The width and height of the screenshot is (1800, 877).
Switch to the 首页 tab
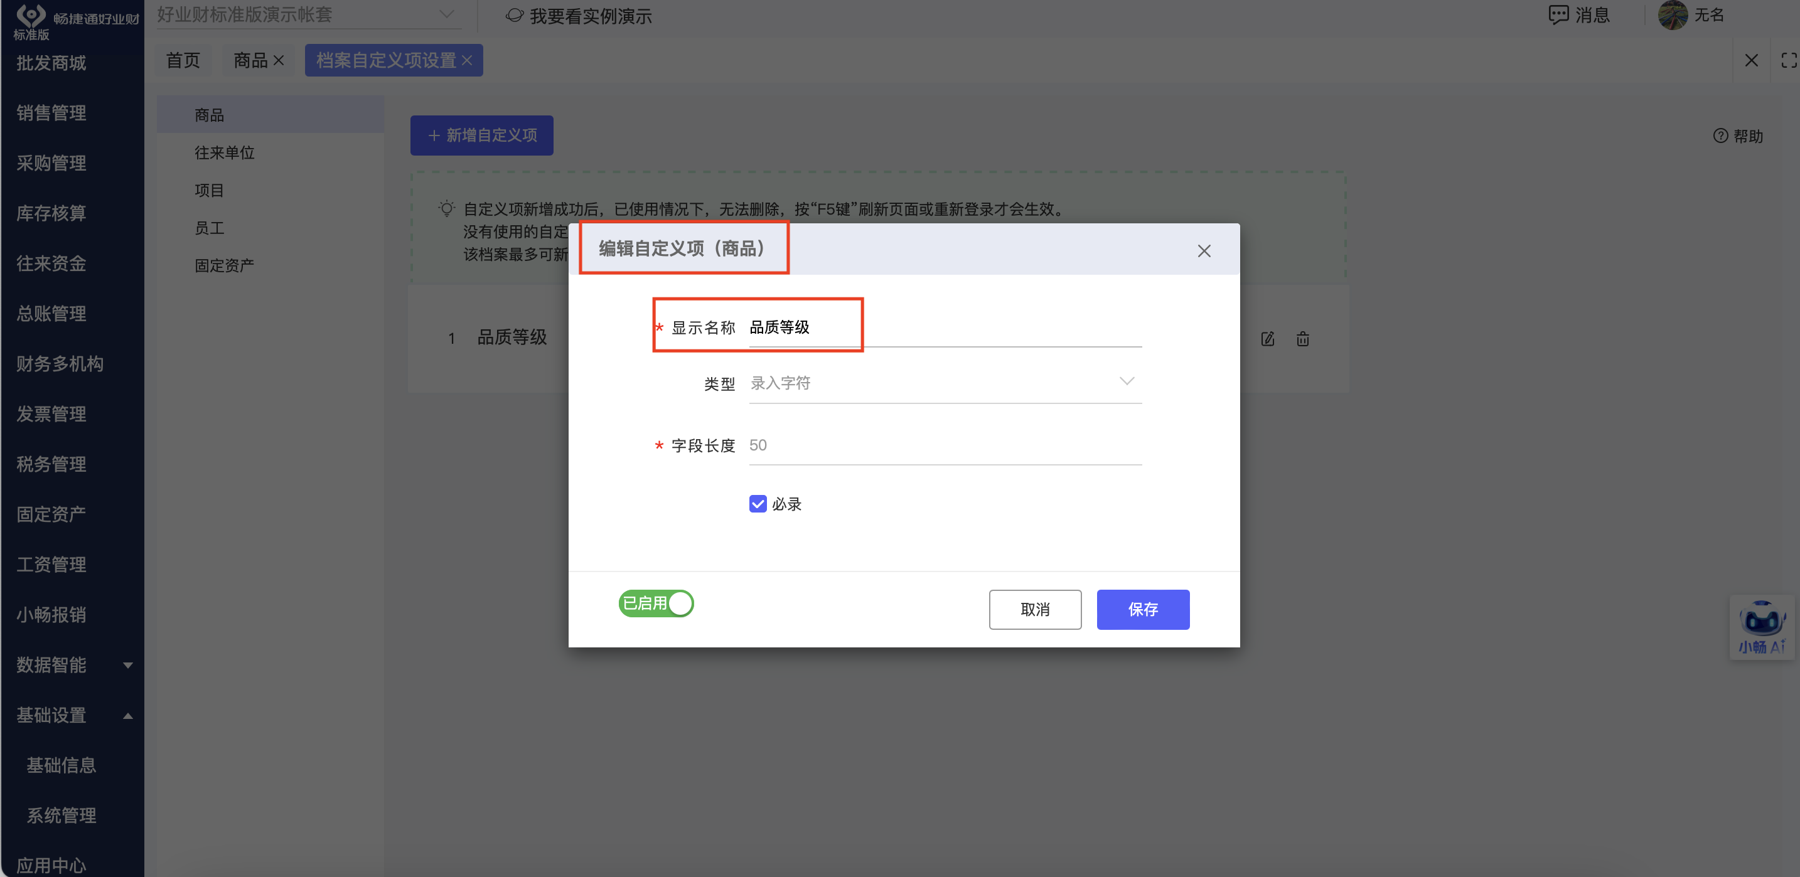[183, 61]
